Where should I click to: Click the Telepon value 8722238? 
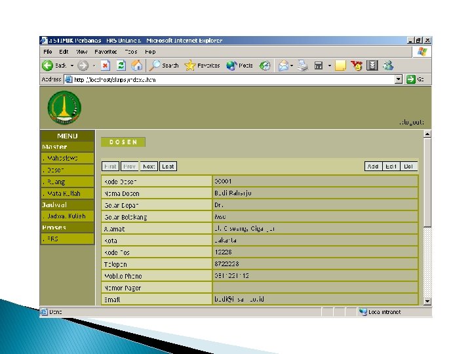tap(227, 264)
